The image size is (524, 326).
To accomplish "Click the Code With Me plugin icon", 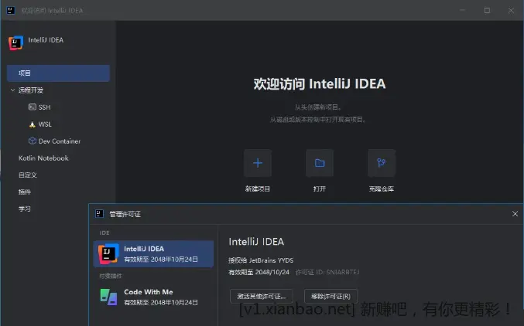I will click(x=108, y=297).
